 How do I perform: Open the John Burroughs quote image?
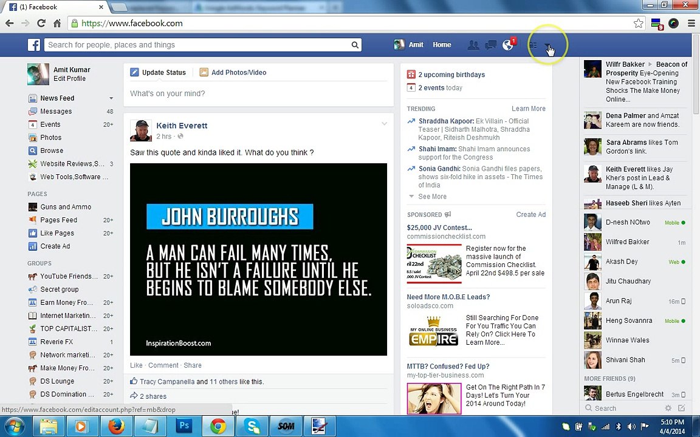[x=258, y=260]
